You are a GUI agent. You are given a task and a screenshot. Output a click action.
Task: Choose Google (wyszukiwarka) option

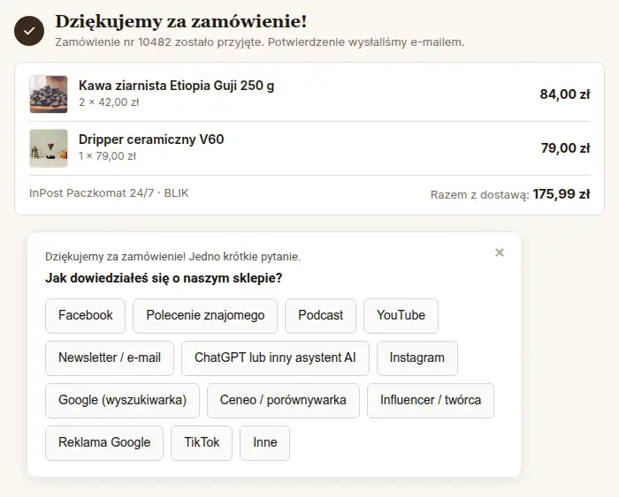122,401
